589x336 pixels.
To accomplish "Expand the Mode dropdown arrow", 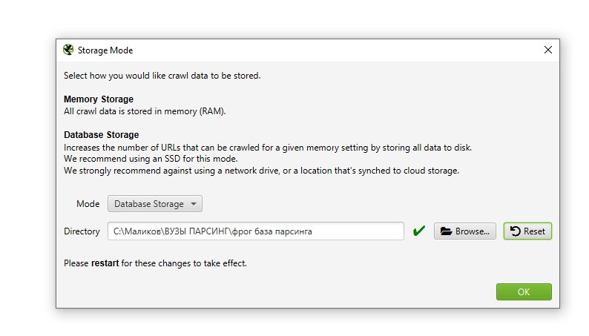I will pyautogui.click(x=194, y=204).
